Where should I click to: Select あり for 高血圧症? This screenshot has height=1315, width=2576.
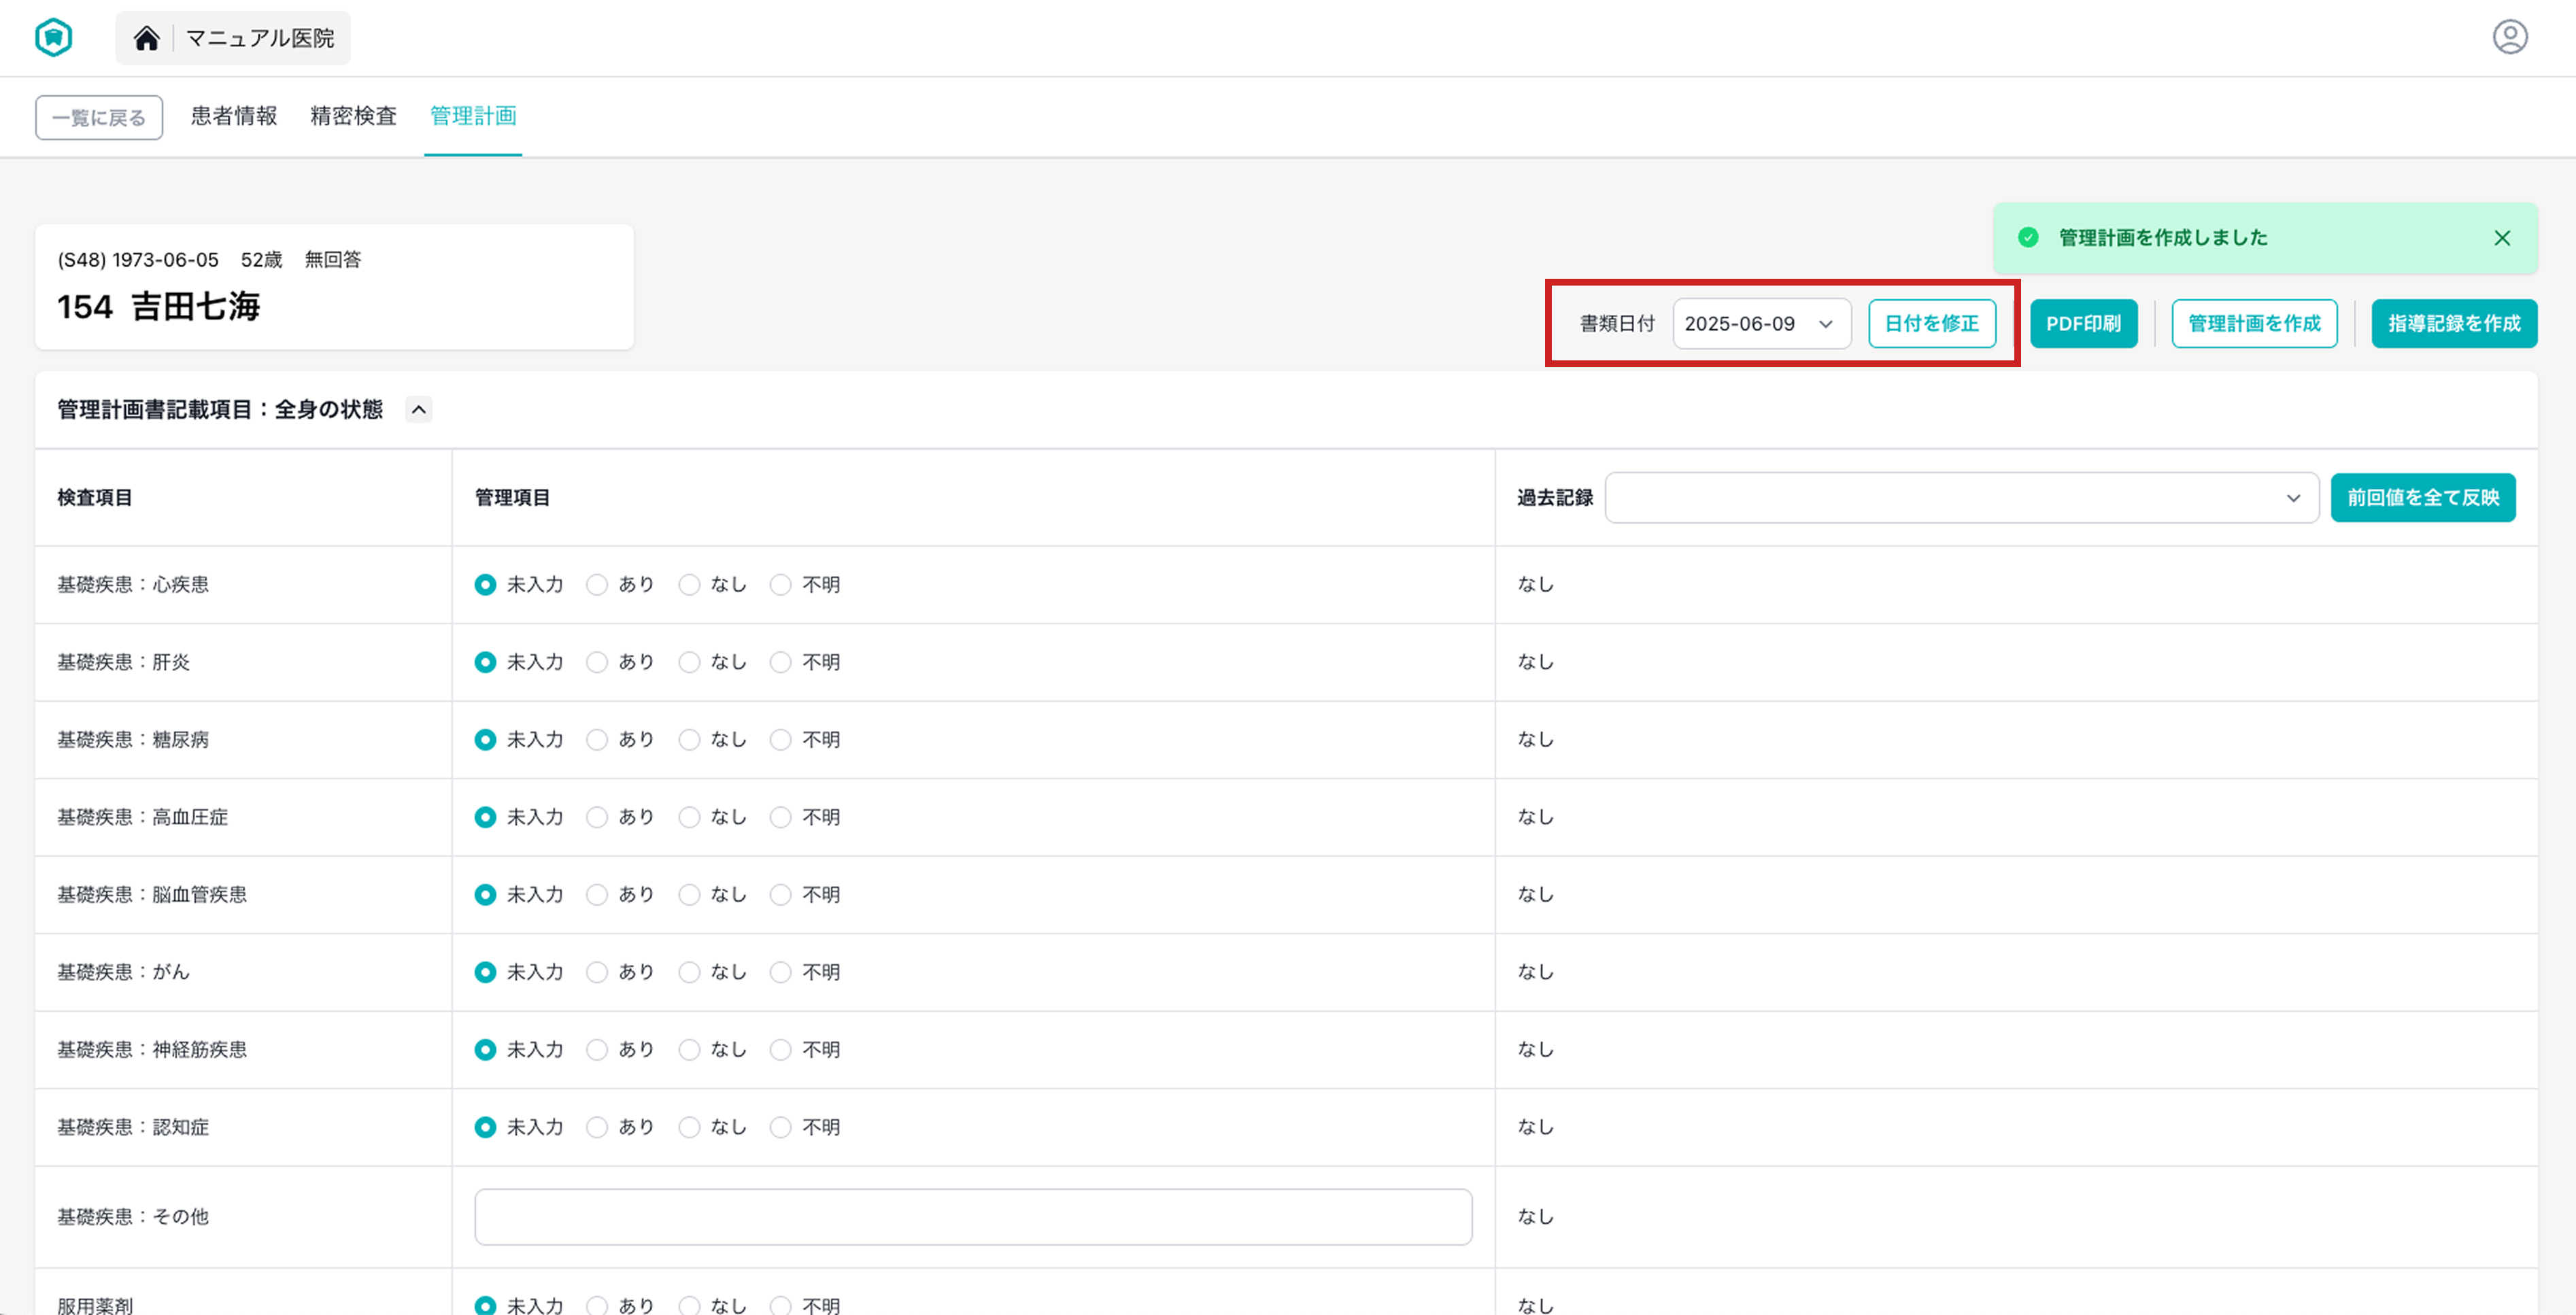pyautogui.click(x=597, y=817)
